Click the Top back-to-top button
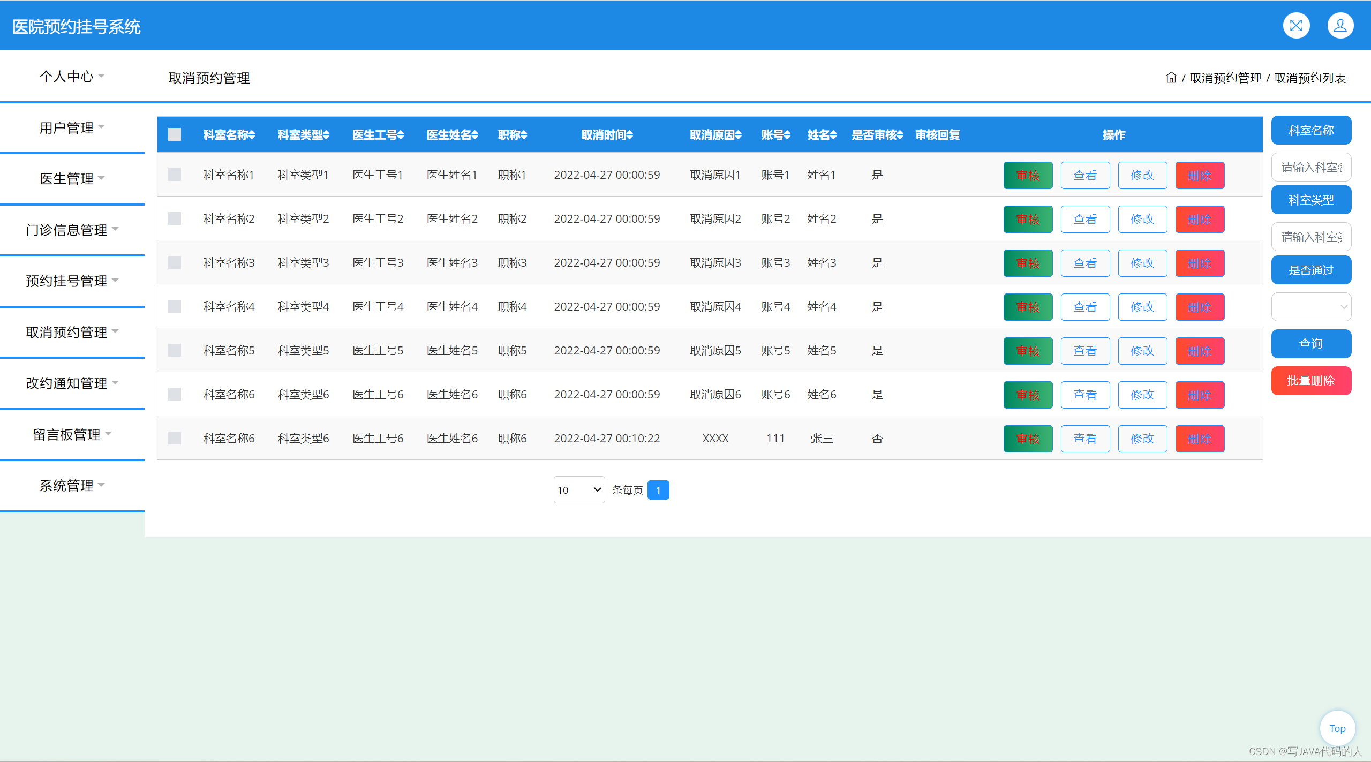The width and height of the screenshot is (1371, 762). (x=1337, y=728)
